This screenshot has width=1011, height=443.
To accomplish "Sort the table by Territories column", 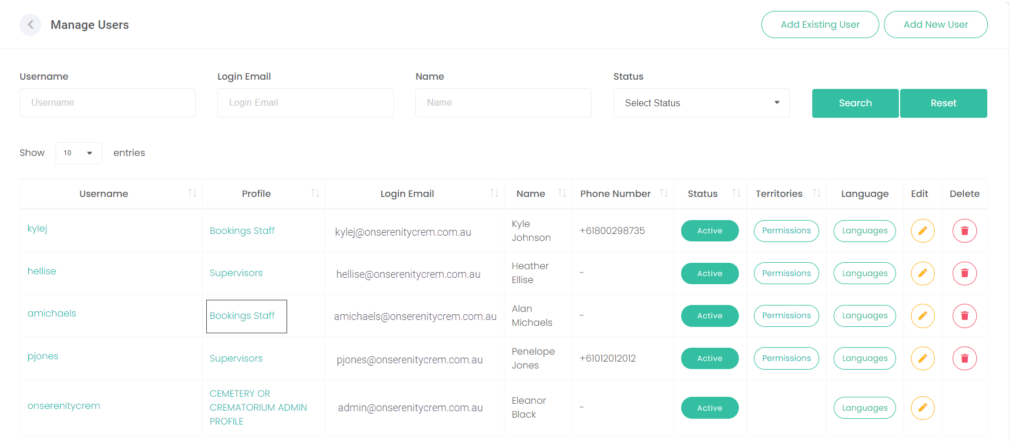I will (x=817, y=193).
